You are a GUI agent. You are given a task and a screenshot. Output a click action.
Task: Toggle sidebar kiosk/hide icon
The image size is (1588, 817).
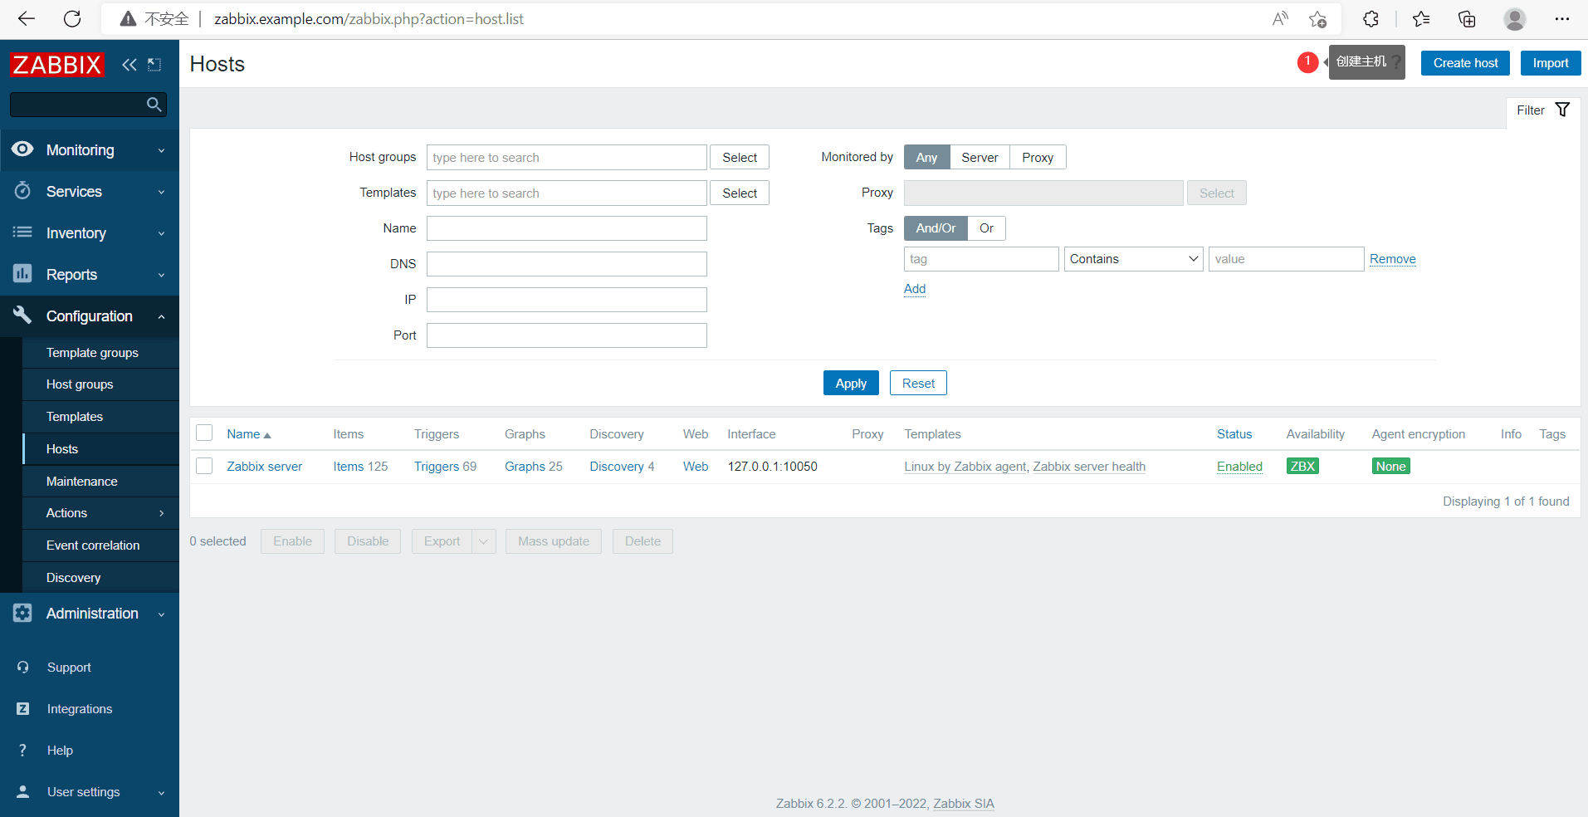point(154,65)
